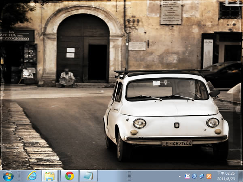Launch Google Chrome from the taskbar
This screenshot has height=182, width=243.
click(69, 176)
